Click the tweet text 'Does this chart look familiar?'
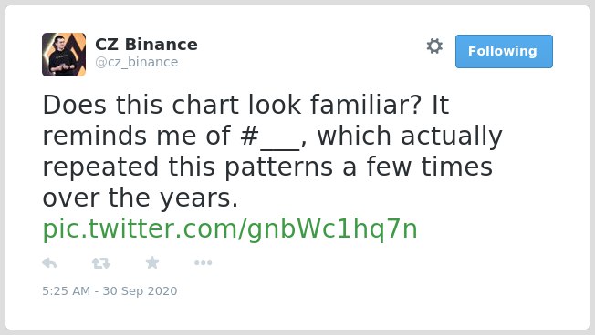This screenshot has width=595, height=335. coord(232,105)
